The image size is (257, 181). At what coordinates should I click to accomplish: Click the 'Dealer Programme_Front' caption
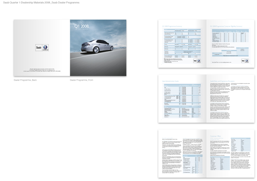[x=82, y=80]
